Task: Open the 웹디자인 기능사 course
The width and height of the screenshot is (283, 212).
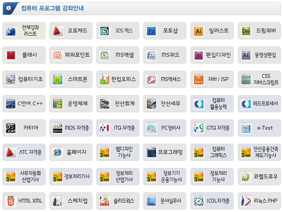Action: pos(118,152)
